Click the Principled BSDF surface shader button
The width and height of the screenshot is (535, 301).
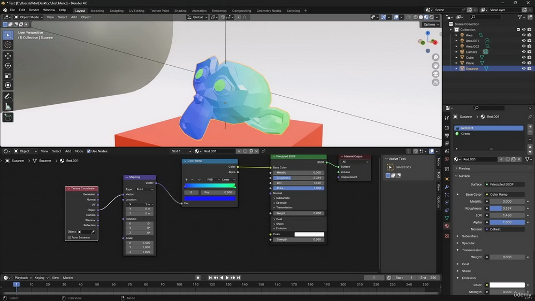click(505, 184)
